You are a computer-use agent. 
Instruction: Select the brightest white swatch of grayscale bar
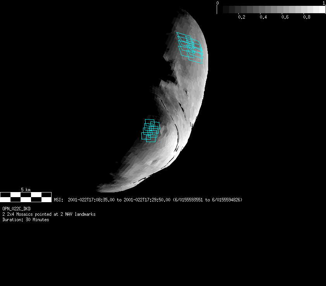[x=322, y=9]
